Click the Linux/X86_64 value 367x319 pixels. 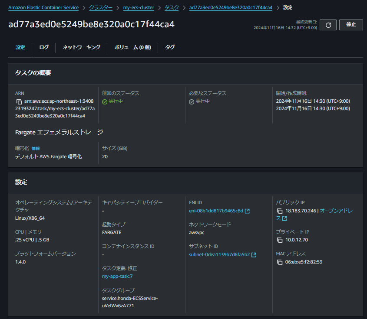30,218
